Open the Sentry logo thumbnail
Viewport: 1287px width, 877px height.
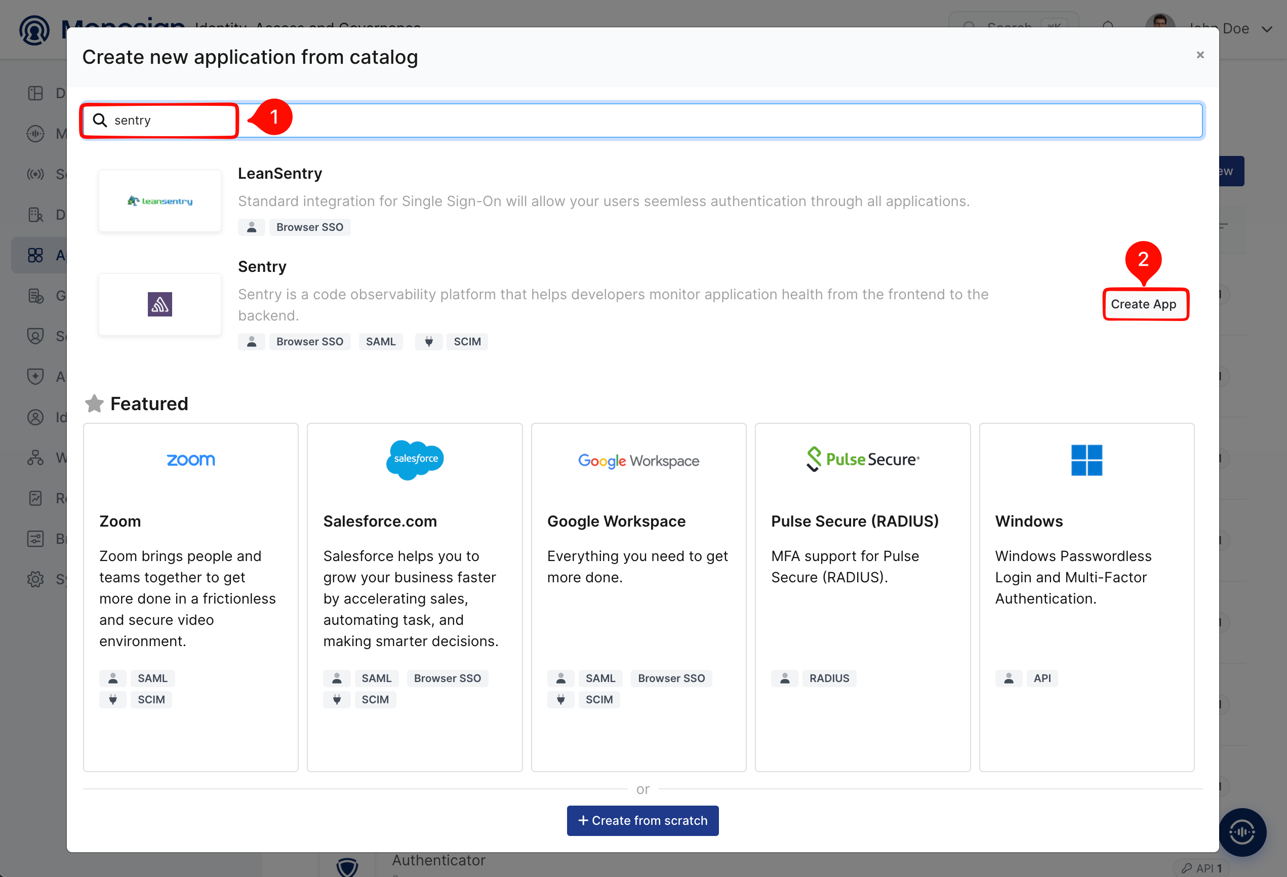pyautogui.click(x=160, y=304)
